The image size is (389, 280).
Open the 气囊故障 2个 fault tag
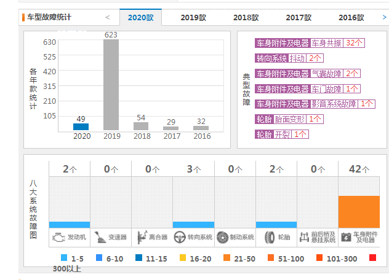[308, 74]
